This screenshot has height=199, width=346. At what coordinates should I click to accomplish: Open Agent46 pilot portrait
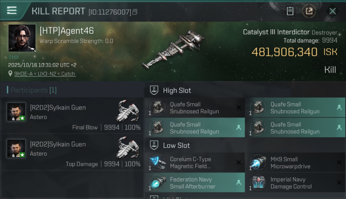(x=22, y=38)
